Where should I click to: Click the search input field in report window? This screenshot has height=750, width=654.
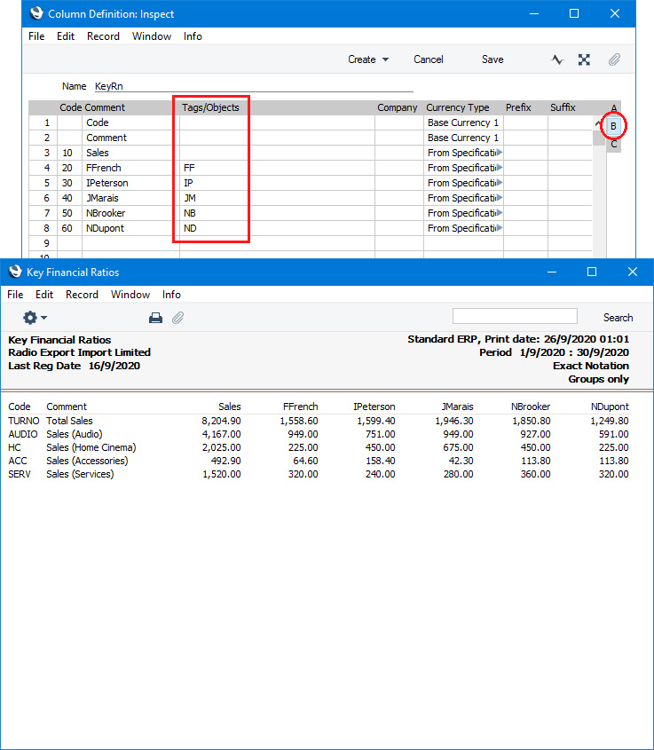point(515,317)
